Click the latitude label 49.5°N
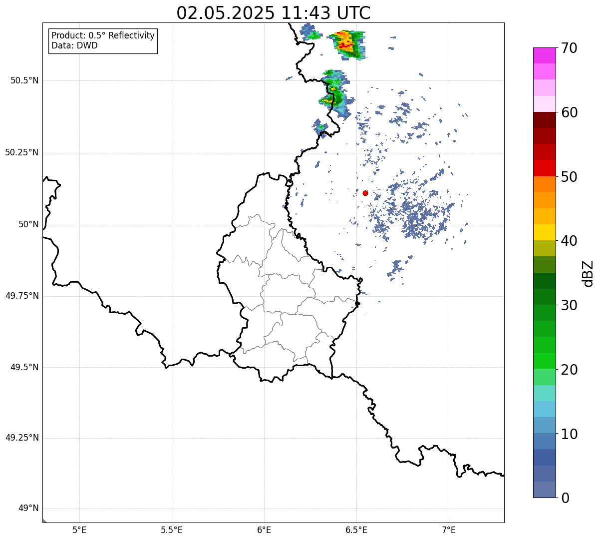600x540 pixels. click(24, 367)
